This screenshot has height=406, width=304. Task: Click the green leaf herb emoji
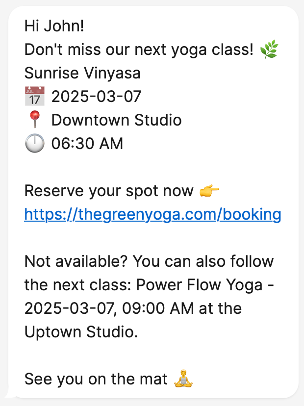click(269, 49)
